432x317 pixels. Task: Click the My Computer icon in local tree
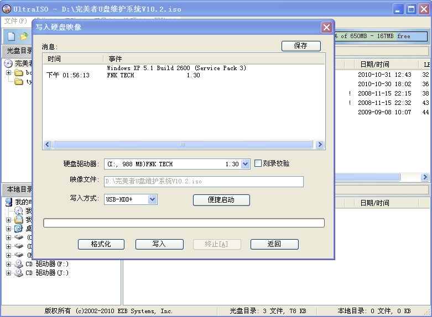point(9,202)
